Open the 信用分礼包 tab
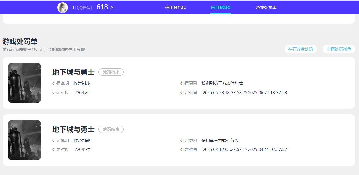This screenshot has width=359, height=175. (x=175, y=8)
